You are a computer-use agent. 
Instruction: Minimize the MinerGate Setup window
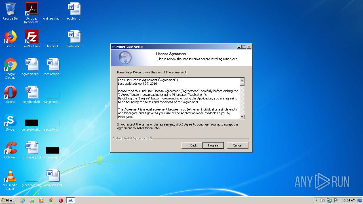(239, 47)
